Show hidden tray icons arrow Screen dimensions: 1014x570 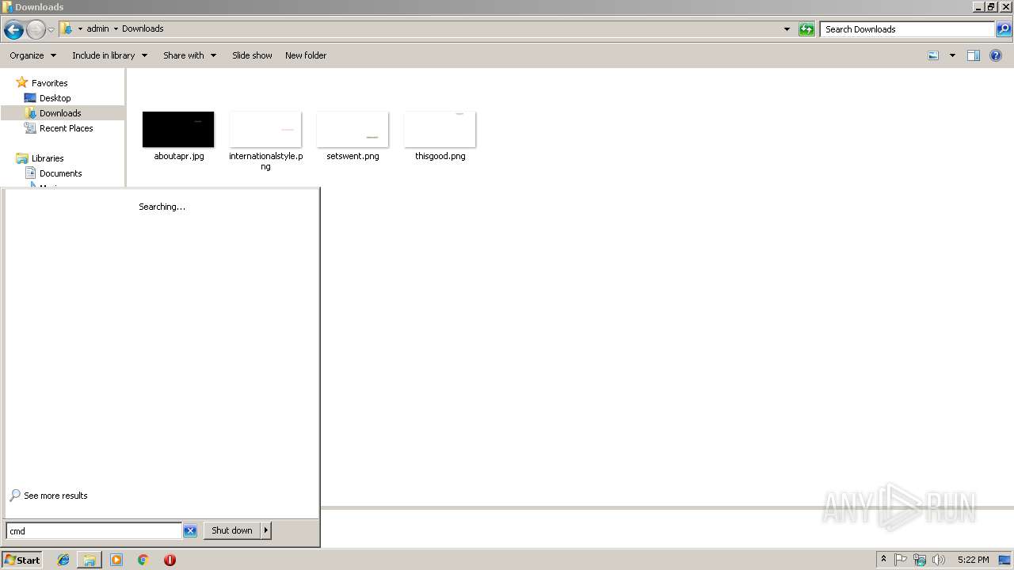click(x=883, y=560)
